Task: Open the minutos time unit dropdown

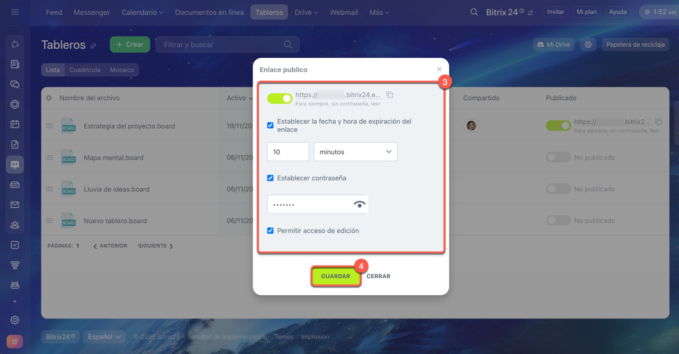Action: (355, 152)
